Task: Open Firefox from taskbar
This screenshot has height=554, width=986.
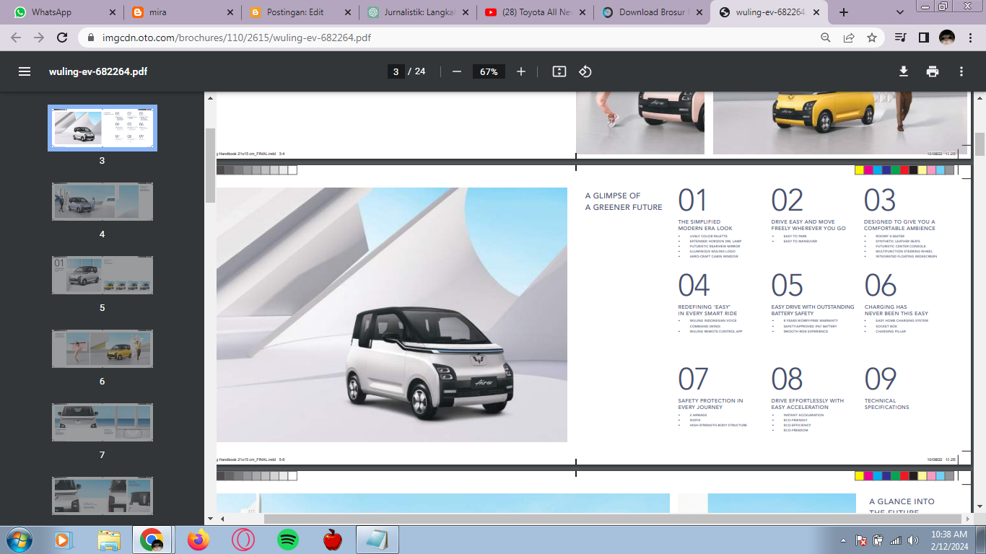Action: [x=197, y=540]
